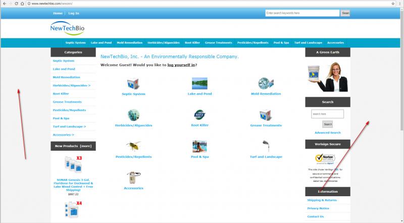This screenshot has width=404, height=223.
Task: Open the Grease Treatments category image
Action: click(266, 115)
